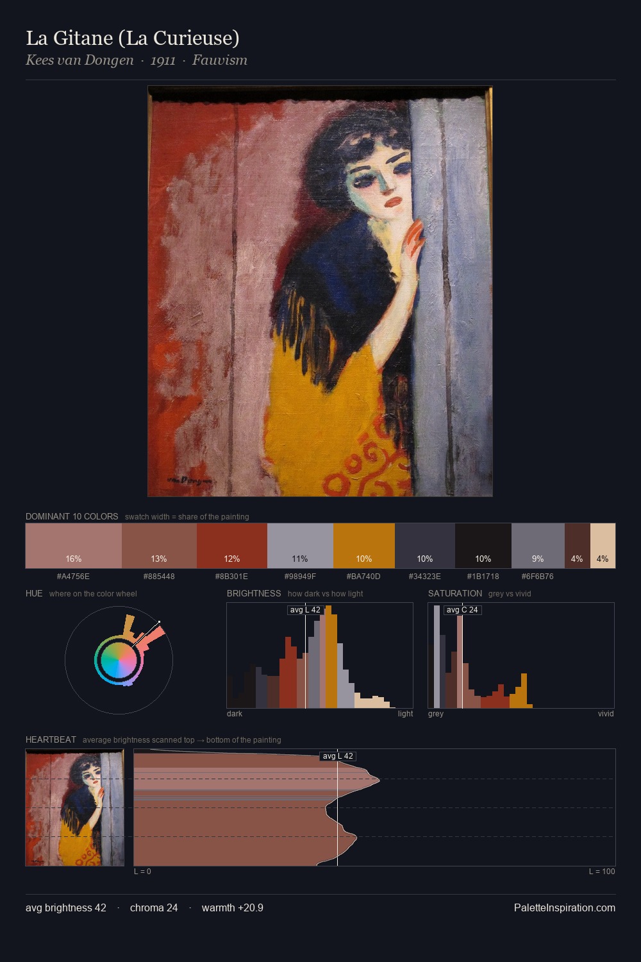Click the 'DOMINANT 10 COLORS' heading
The width and height of the screenshot is (641, 962).
[72, 516]
